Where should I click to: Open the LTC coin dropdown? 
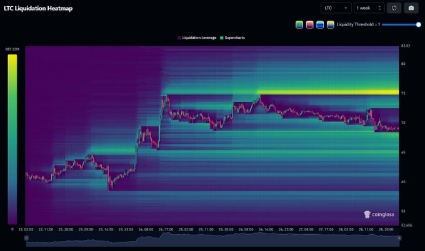pyautogui.click(x=336, y=8)
